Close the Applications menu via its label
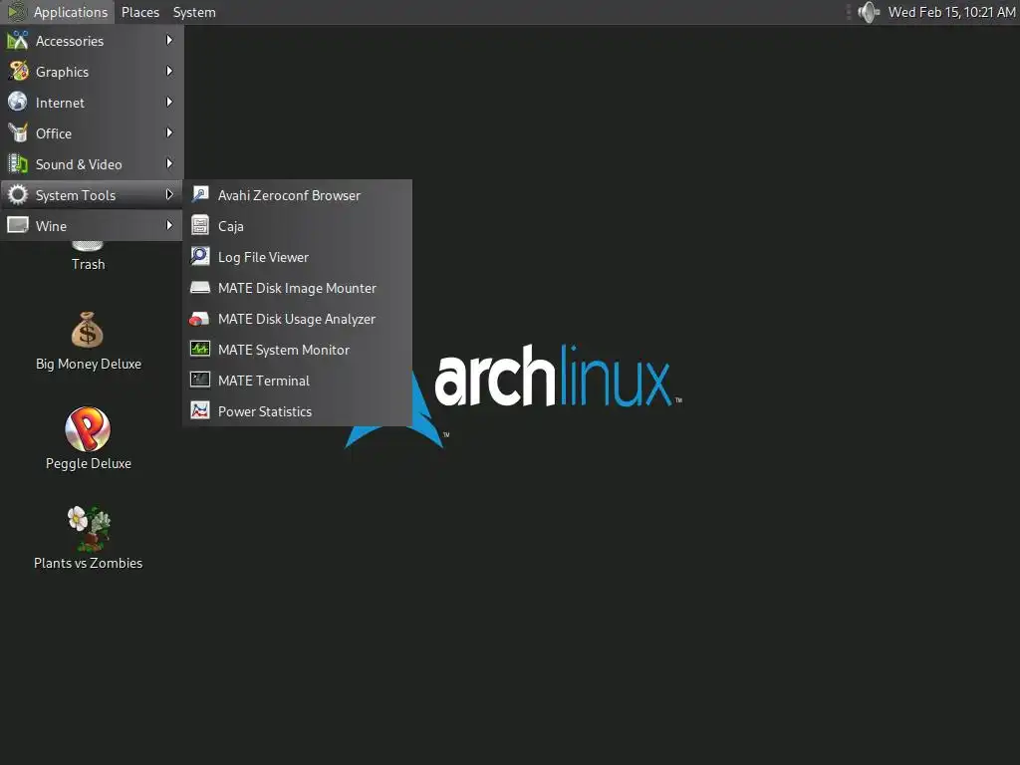The width and height of the screenshot is (1020, 765). click(71, 12)
